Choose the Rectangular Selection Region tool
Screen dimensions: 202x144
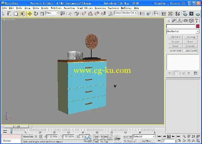(x=16, y=14)
